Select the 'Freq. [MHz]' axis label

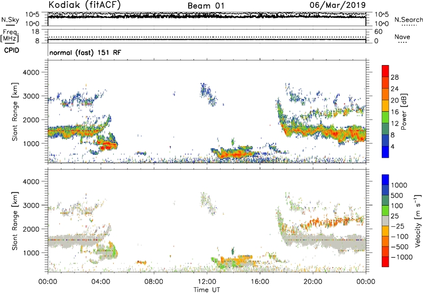coord(10,36)
